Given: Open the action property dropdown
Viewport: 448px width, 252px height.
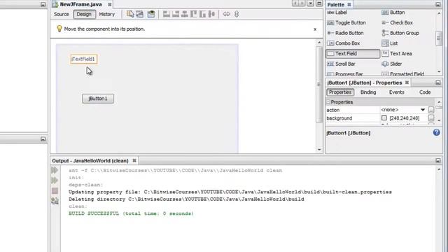Looking at the screenshot, I should click(423, 110).
